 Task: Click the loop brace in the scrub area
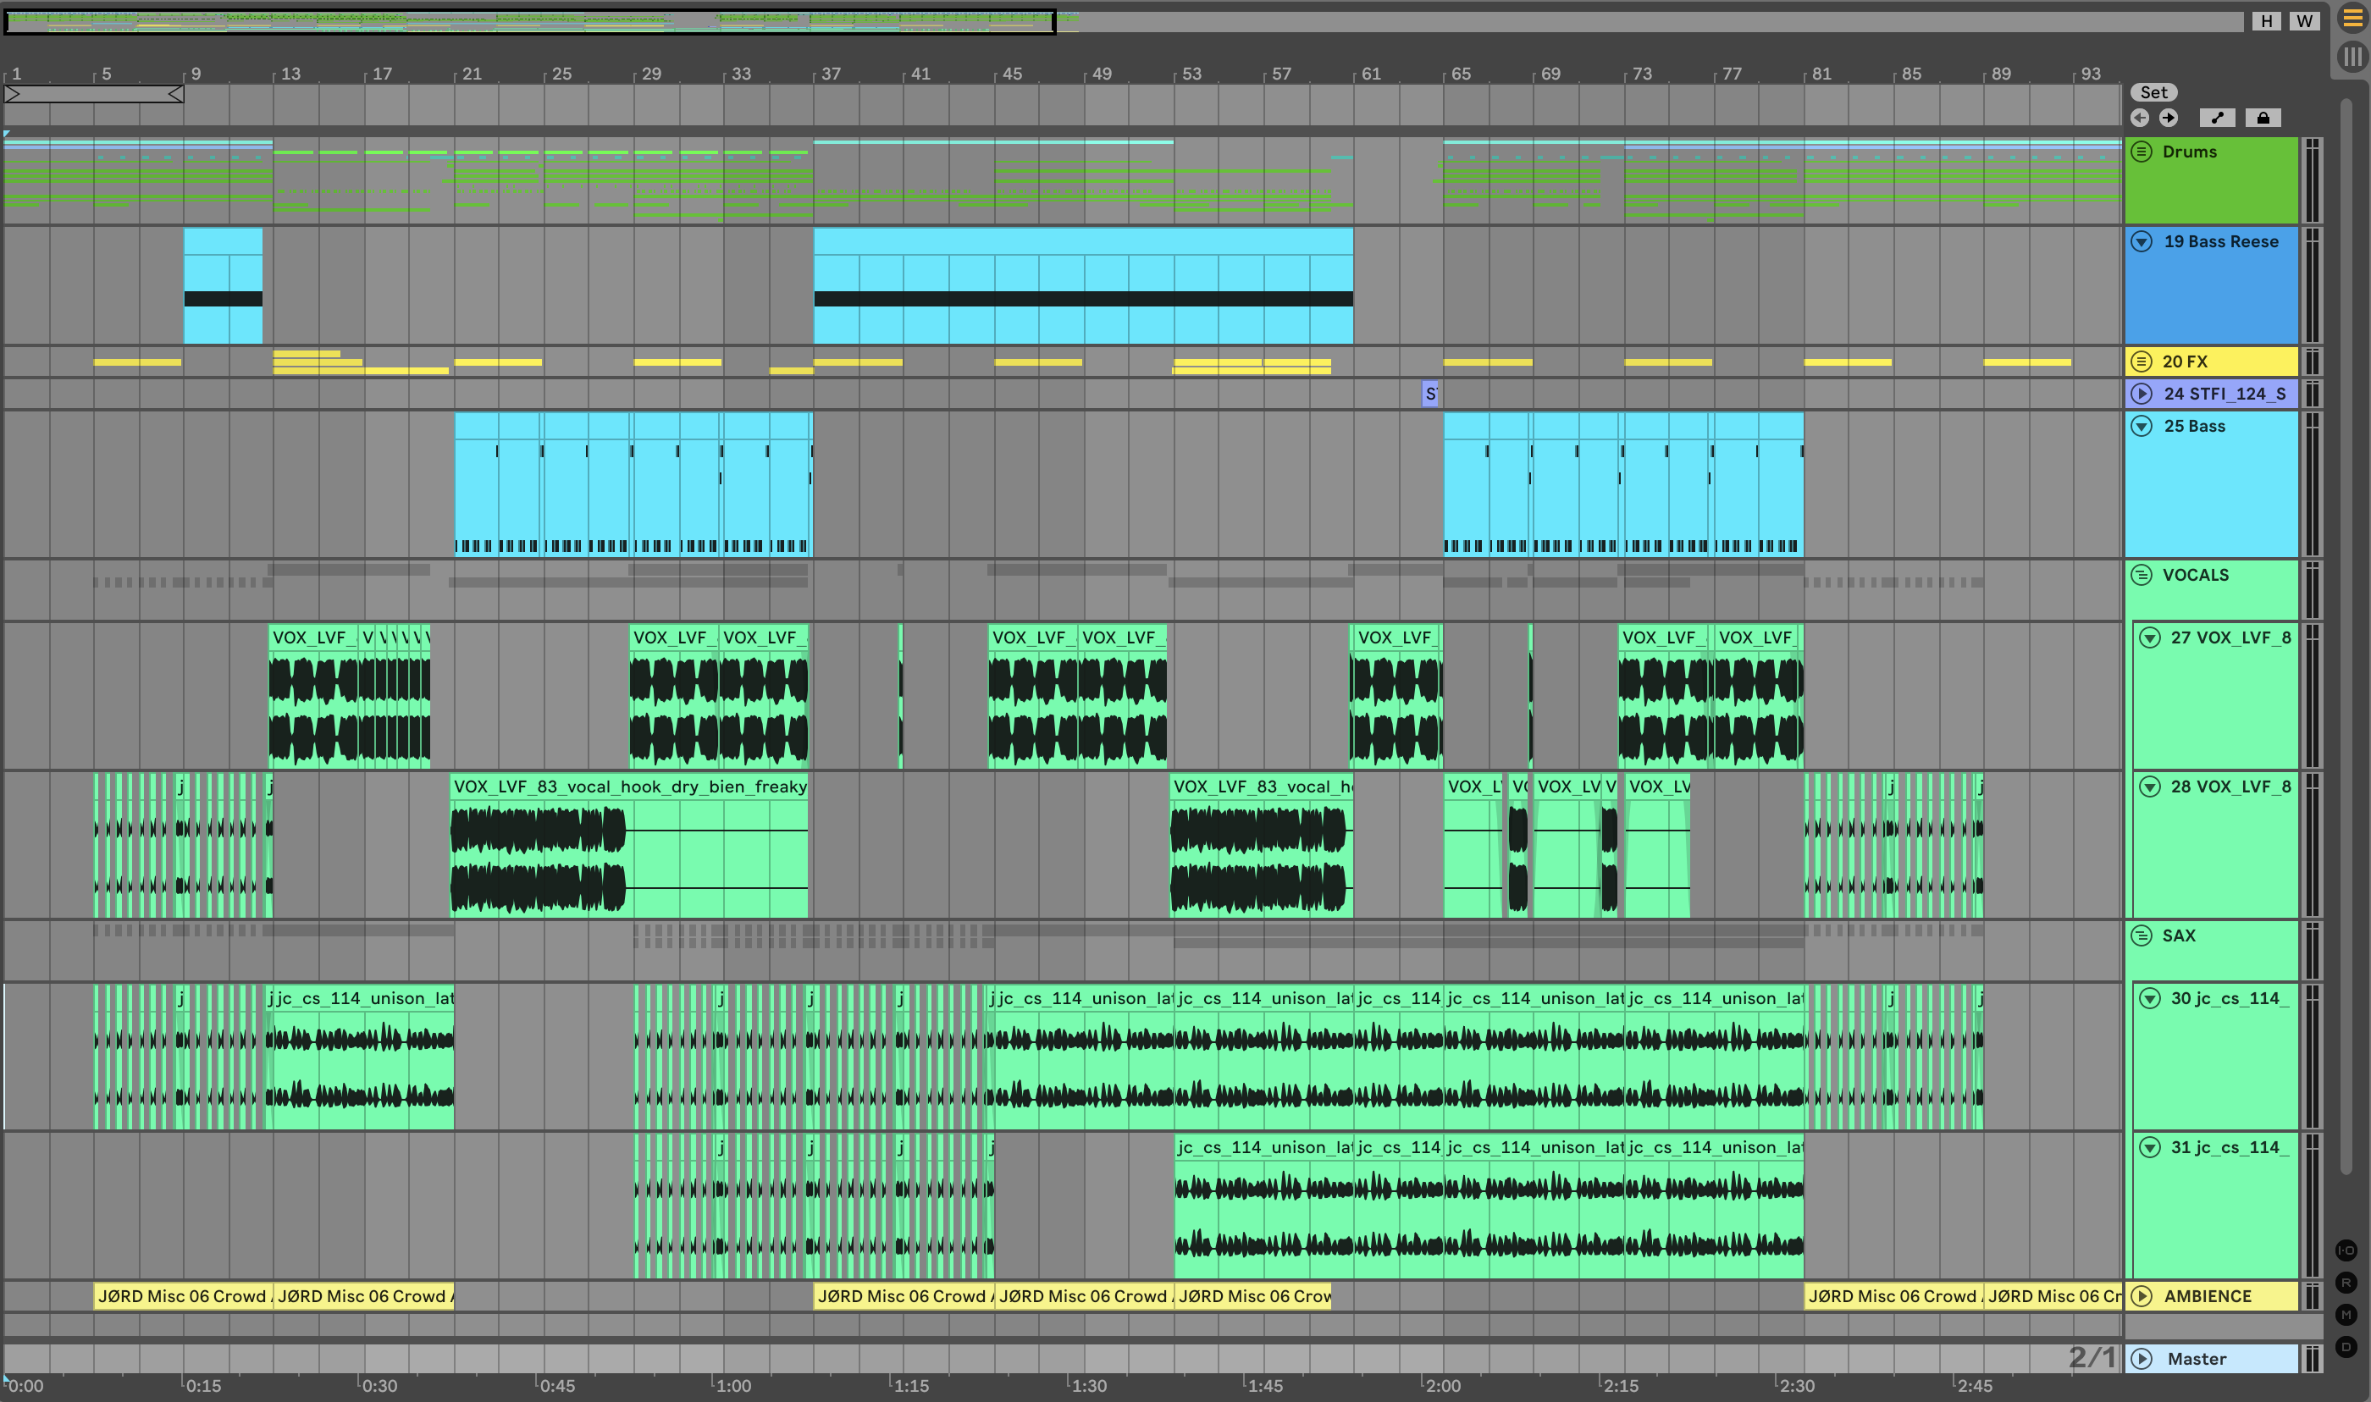(x=93, y=93)
